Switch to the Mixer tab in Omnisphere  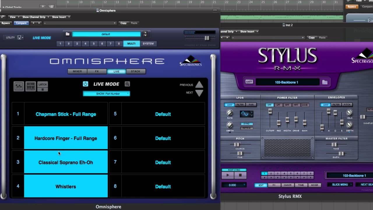click(x=77, y=71)
